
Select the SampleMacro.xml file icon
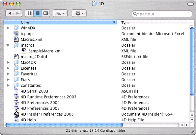[x=24, y=51]
